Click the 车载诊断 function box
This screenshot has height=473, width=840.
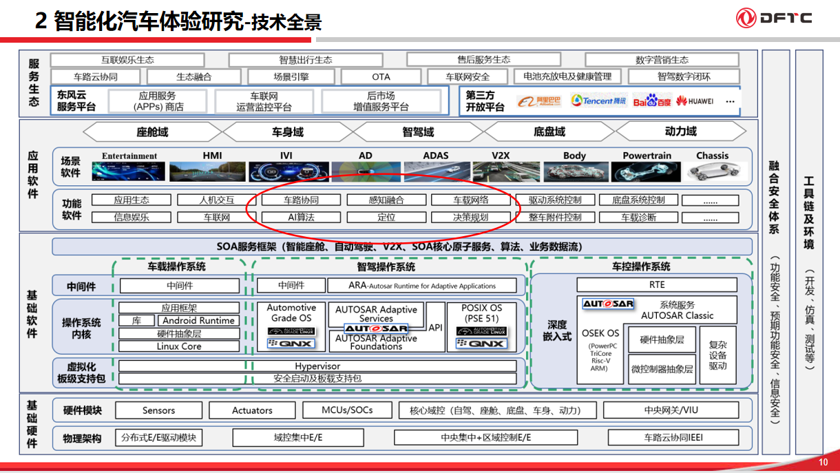(x=639, y=218)
